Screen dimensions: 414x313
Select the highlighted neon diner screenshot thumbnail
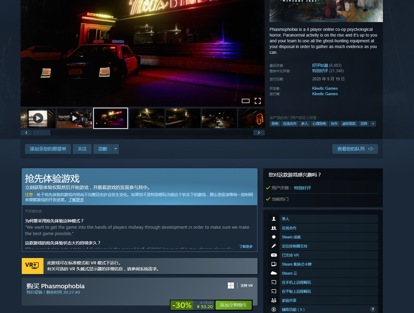coord(111,118)
